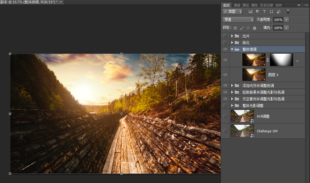The image size is (310, 183).
Task: Click the open folder icon of 整体微调
Action: click(x=237, y=49)
